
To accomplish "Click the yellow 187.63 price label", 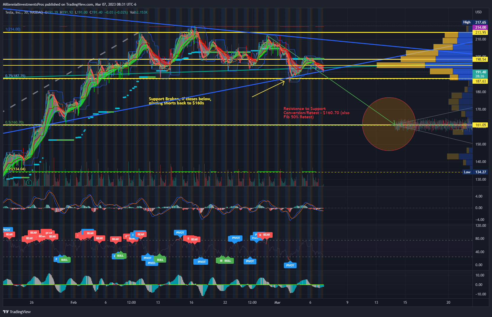I will click(480, 81).
